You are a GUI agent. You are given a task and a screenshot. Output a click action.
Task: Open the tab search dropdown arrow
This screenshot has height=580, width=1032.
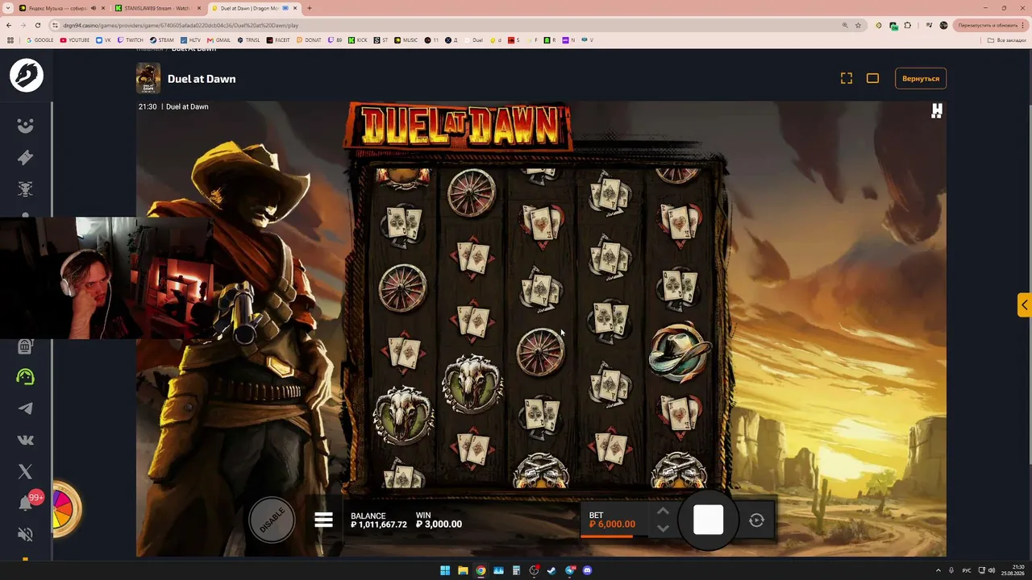tap(7, 8)
